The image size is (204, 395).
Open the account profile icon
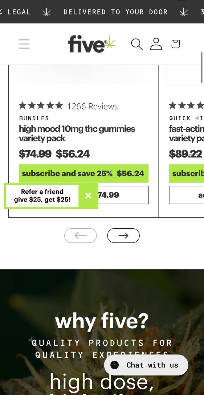pos(156,44)
